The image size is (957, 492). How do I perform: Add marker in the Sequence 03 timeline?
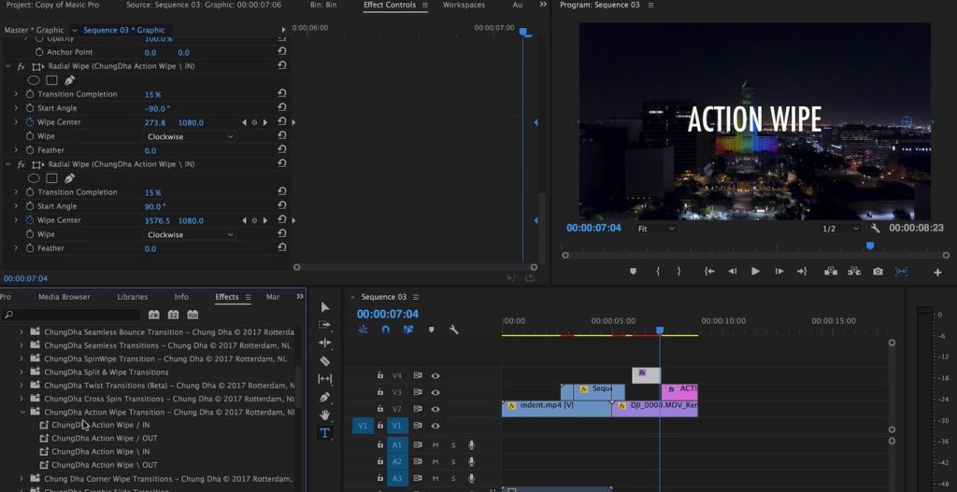(x=432, y=330)
